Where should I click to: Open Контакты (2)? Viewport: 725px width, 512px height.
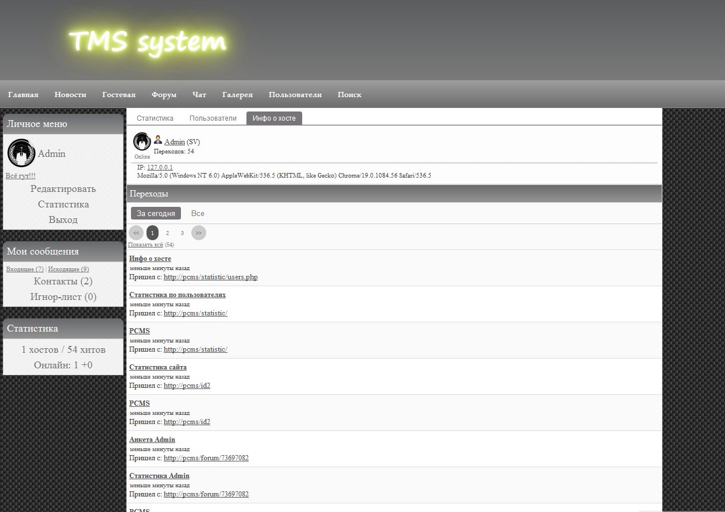63,281
